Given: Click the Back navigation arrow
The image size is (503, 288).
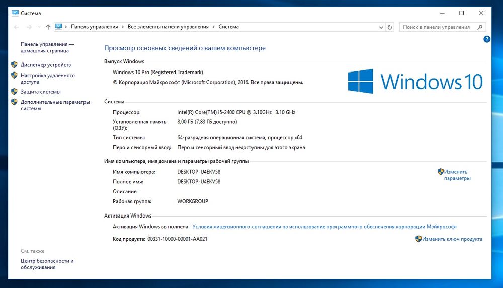Looking at the screenshot, I should tap(17, 27).
